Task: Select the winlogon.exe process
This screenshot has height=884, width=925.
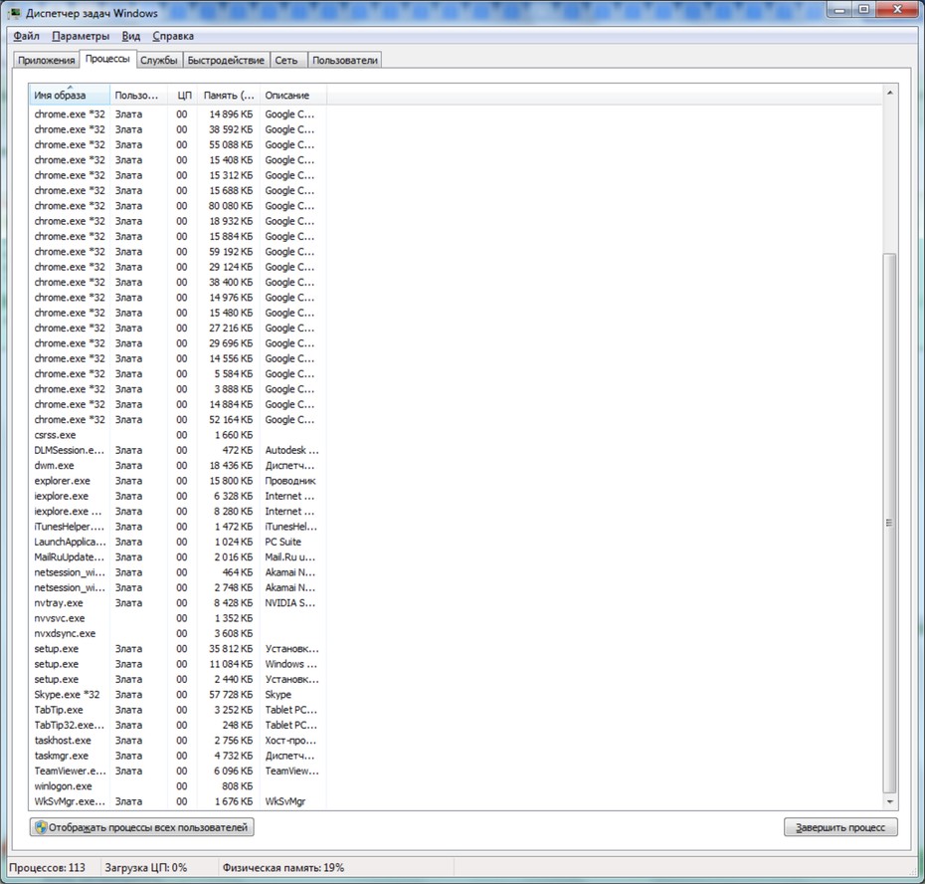Action: 177,786
